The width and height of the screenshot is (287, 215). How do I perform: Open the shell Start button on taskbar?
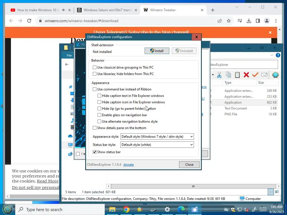click(x=7, y=209)
